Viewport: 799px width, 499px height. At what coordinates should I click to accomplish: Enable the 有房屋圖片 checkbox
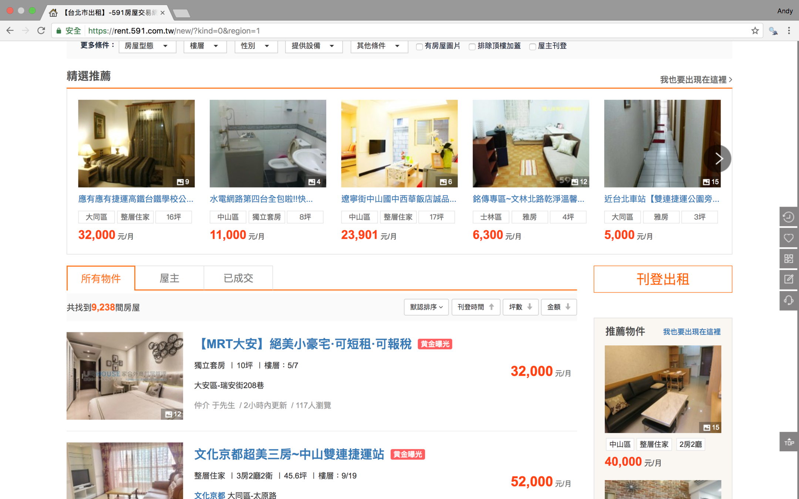[x=419, y=47]
